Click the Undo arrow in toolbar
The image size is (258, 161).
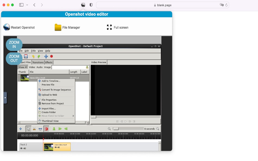pos(33,57)
